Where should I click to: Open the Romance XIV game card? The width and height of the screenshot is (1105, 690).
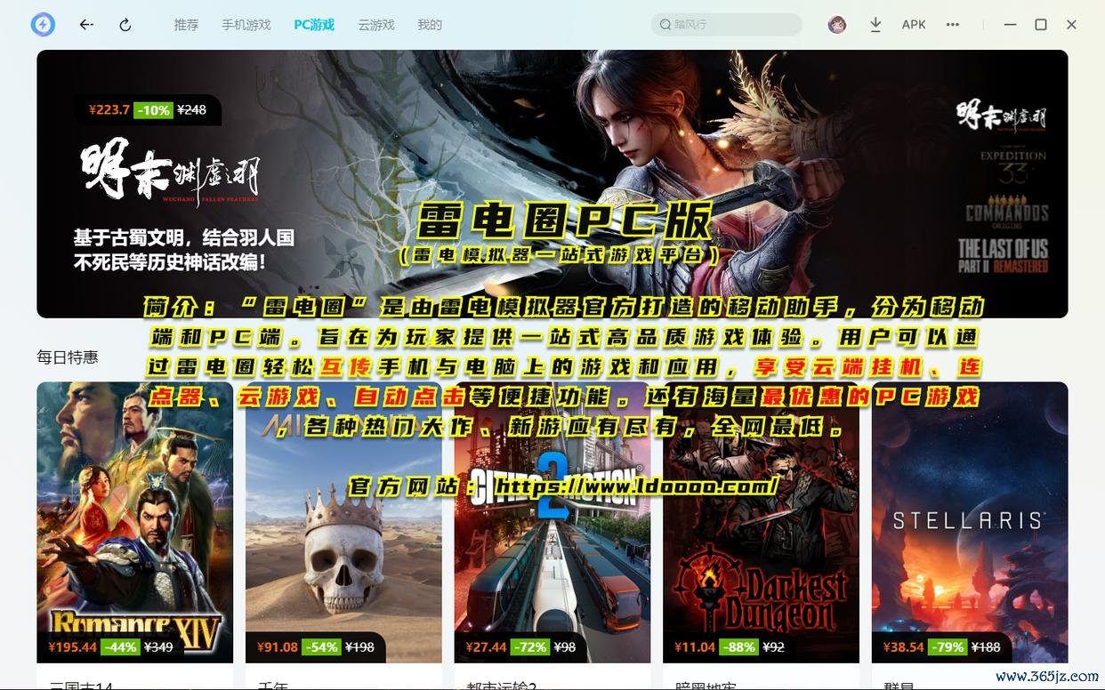click(134, 523)
